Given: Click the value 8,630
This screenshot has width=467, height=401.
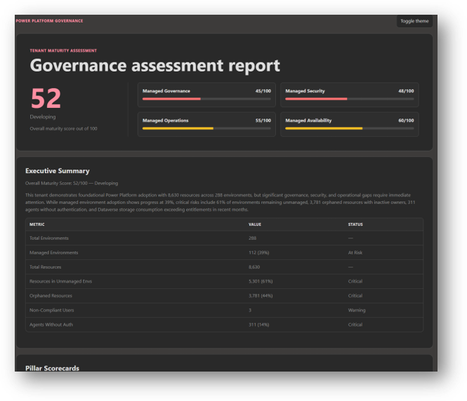Looking at the screenshot, I should 254,267.
